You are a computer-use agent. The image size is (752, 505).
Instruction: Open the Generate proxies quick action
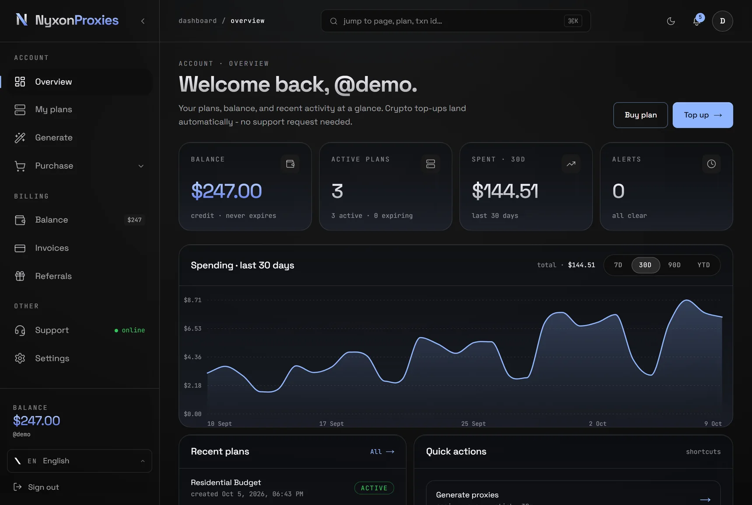pos(573,494)
